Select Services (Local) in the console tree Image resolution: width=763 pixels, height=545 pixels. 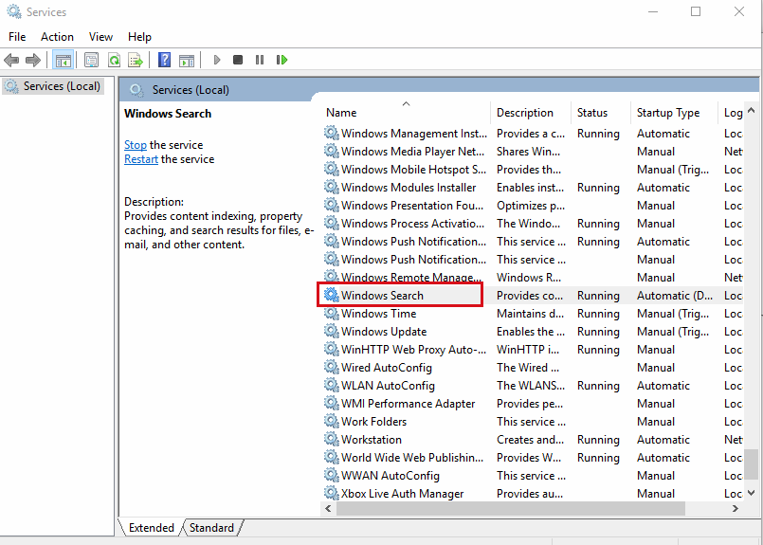coord(62,86)
